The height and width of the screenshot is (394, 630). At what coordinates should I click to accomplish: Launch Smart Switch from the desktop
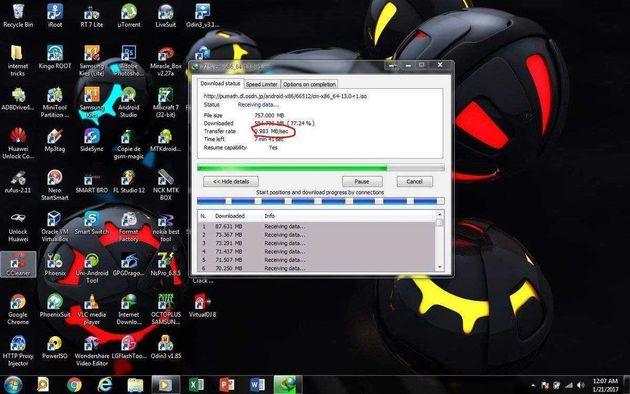pos(92,222)
